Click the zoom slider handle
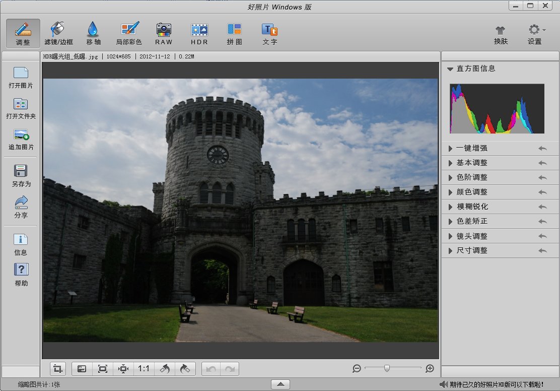The width and height of the screenshot is (560, 391). point(386,369)
